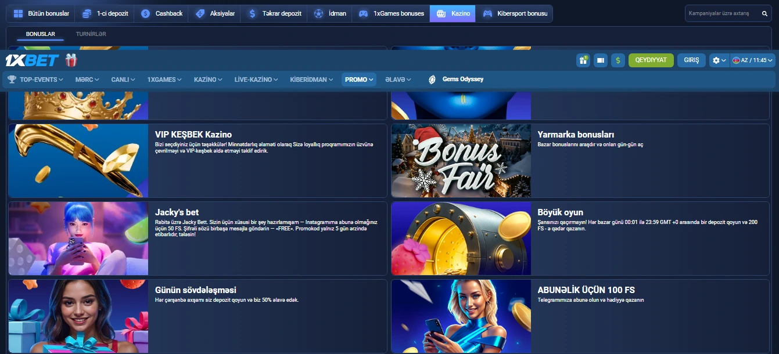Open the red gift box icon beside logo
Screen dimensions: 779x354
(x=71, y=60)
